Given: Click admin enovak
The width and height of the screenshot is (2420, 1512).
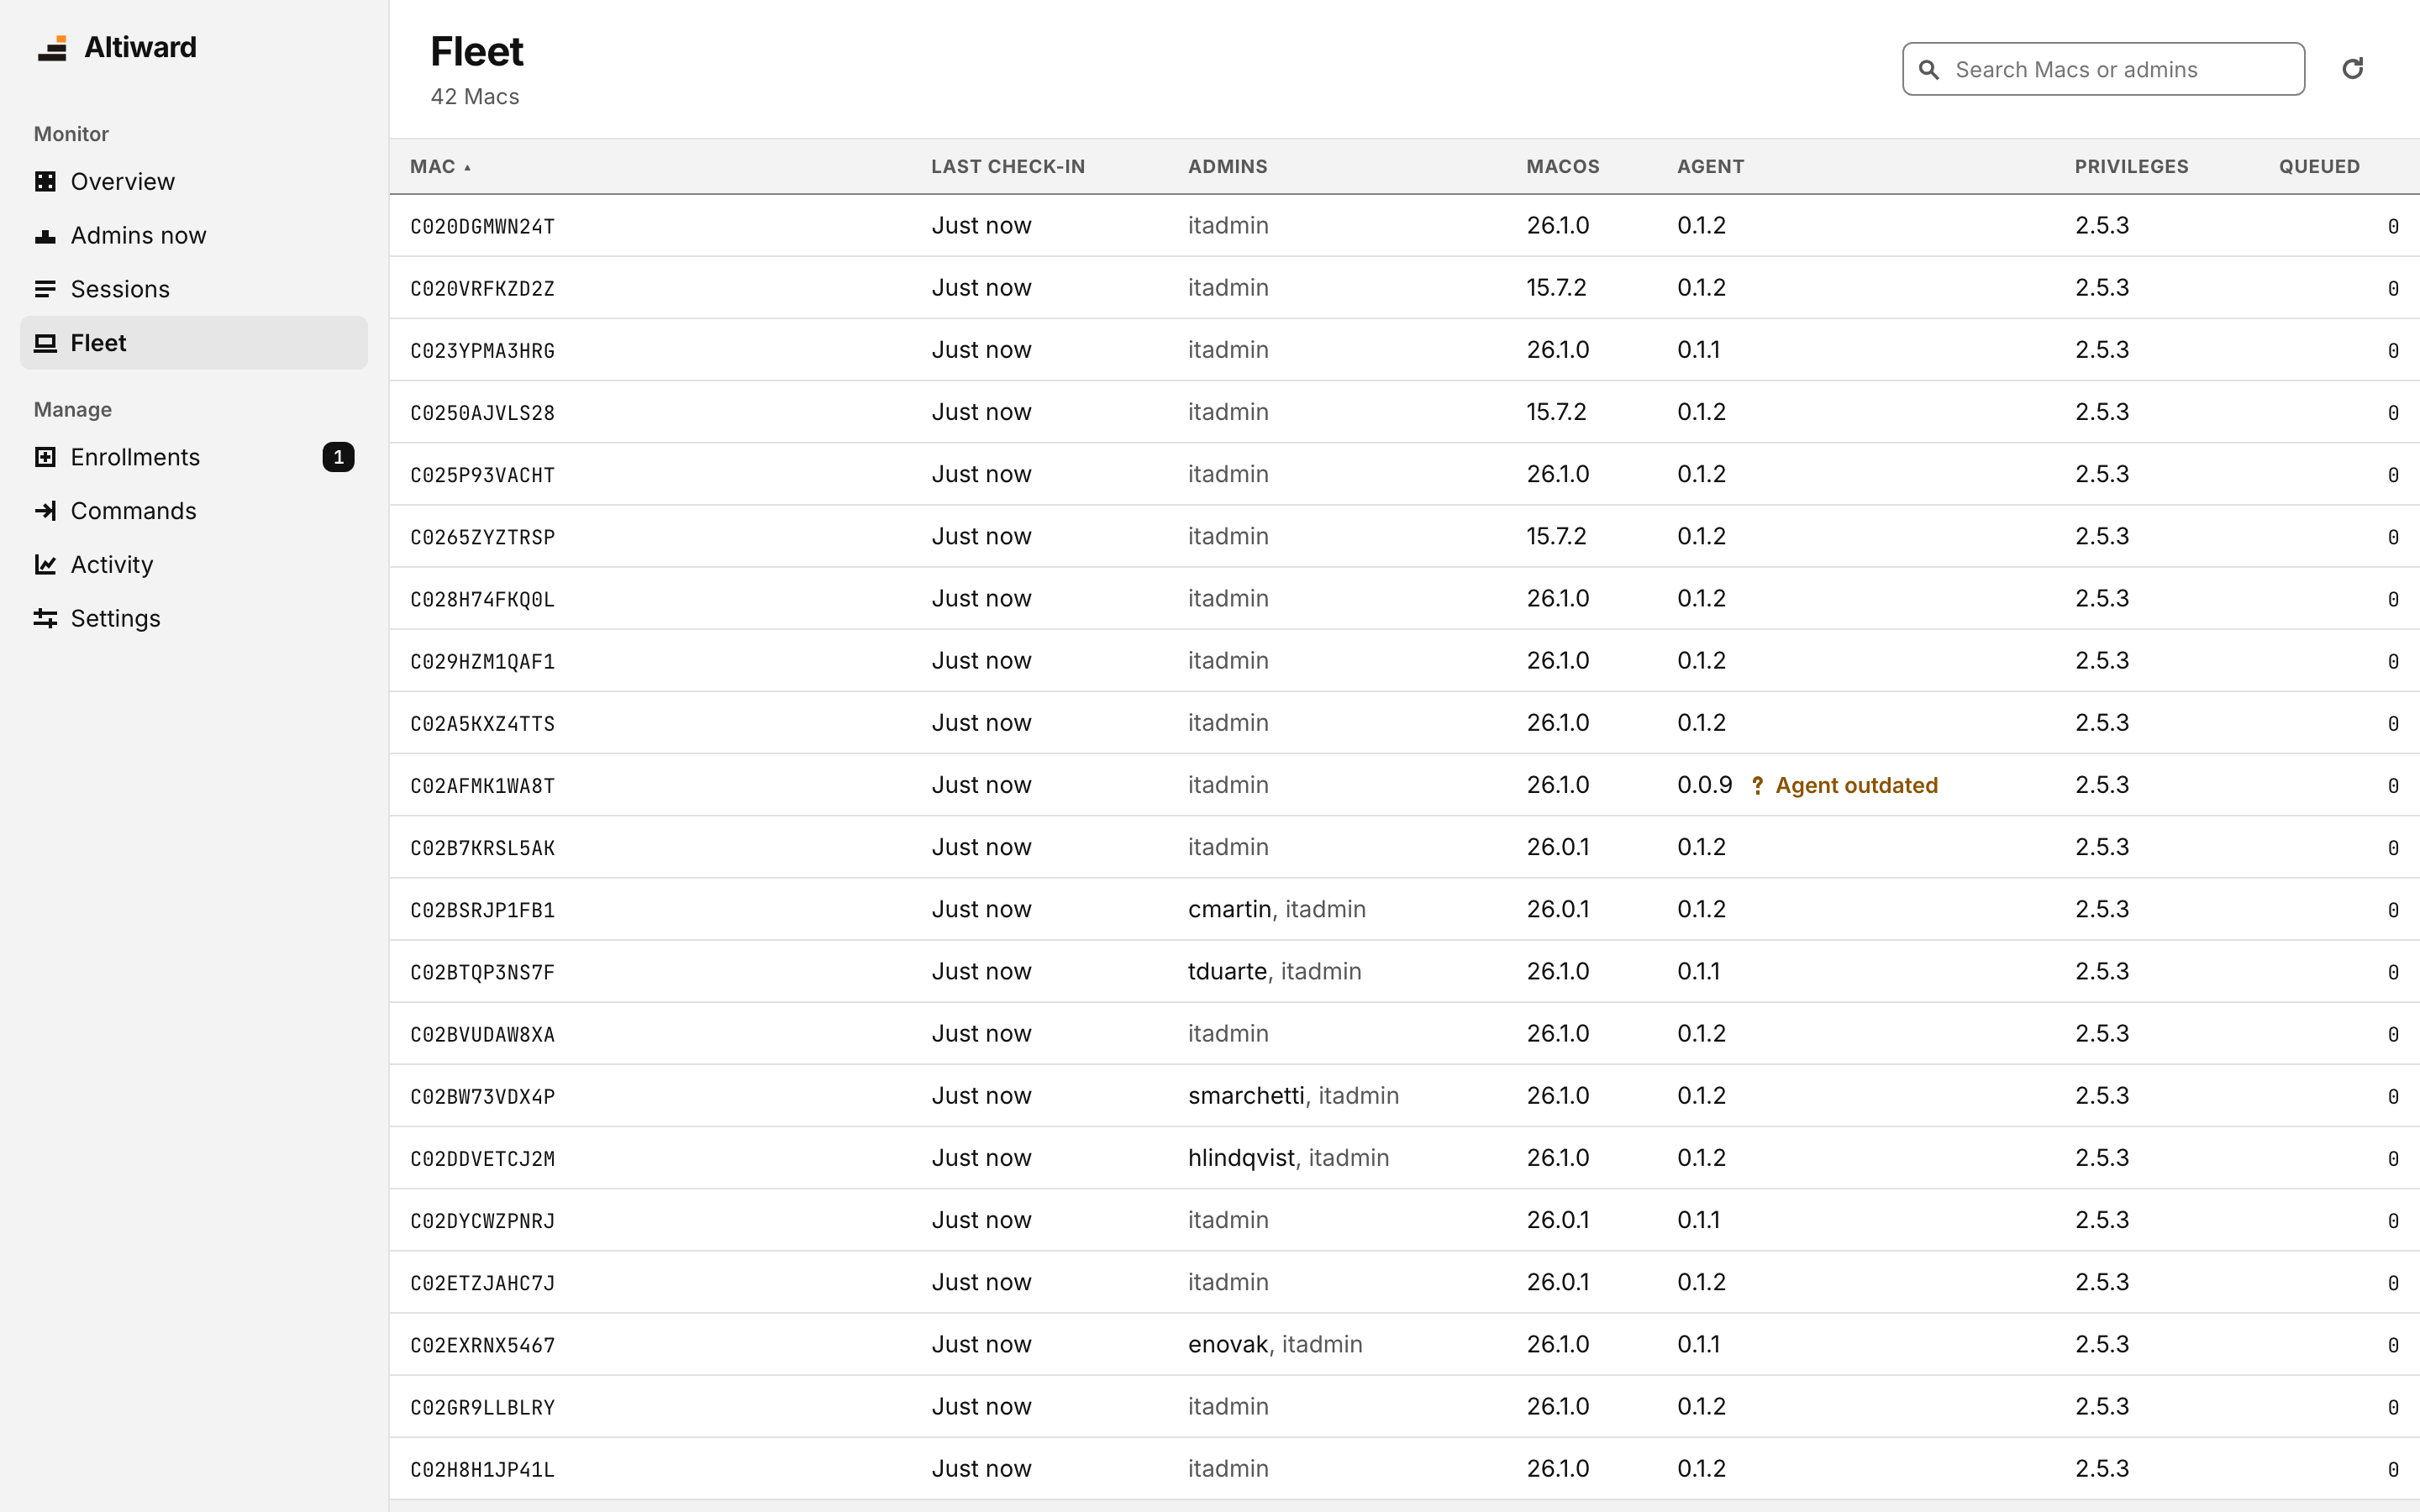Looking at the screenshot, I should pyautogui.click(x=1227, y=1345).
